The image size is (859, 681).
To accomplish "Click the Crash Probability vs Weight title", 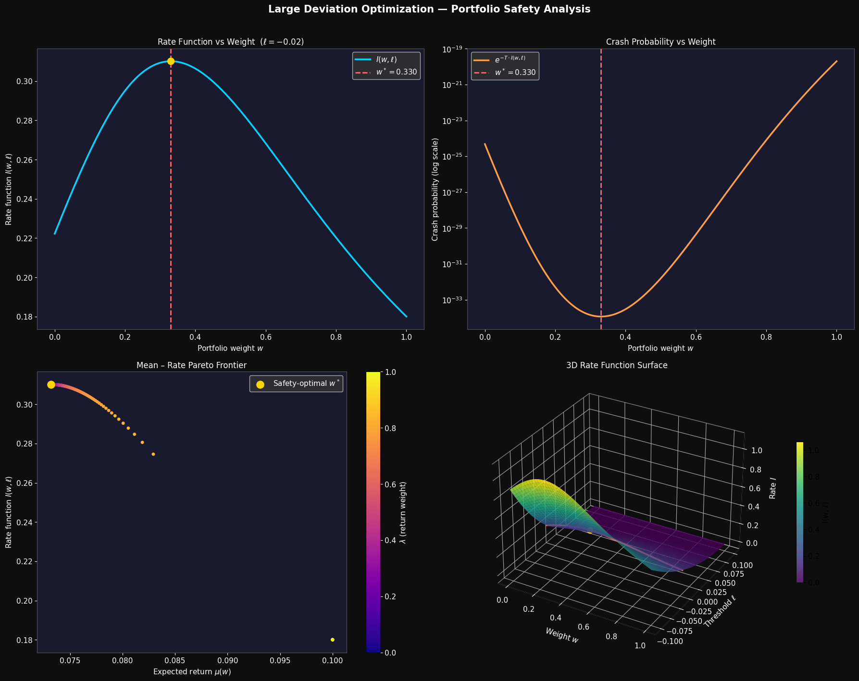I will tap(660, 42).
